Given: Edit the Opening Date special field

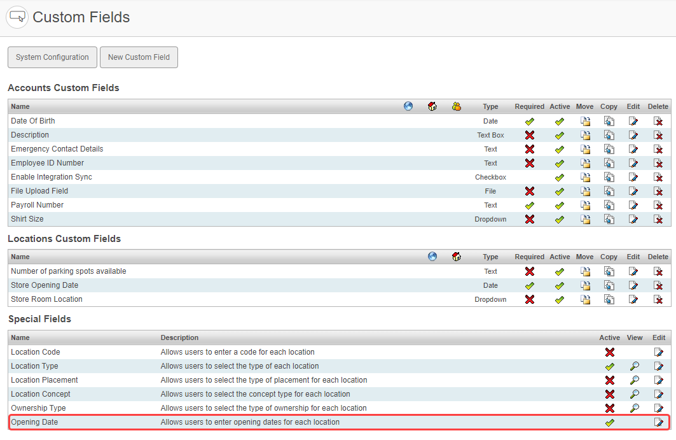Looking at the screenshot, I should 659,422.
